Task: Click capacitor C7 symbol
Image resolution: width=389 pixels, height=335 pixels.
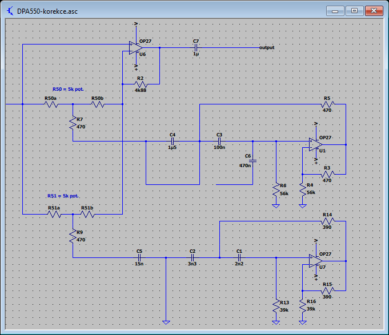Action: 196,47
